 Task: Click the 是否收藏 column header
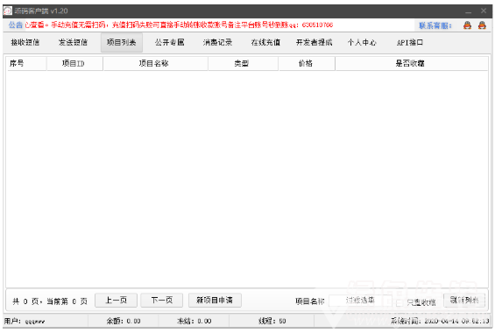(412, 63)
